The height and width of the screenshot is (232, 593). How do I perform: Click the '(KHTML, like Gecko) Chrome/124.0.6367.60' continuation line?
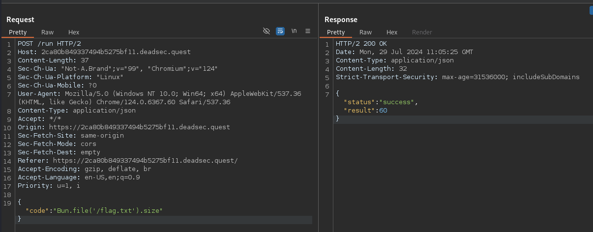[x=124, y=102]
